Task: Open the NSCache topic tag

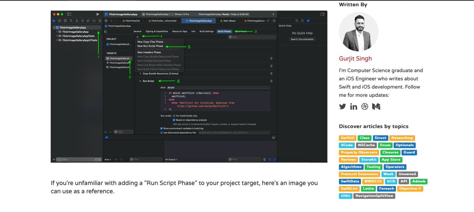Action: click(x=367, y=145)
